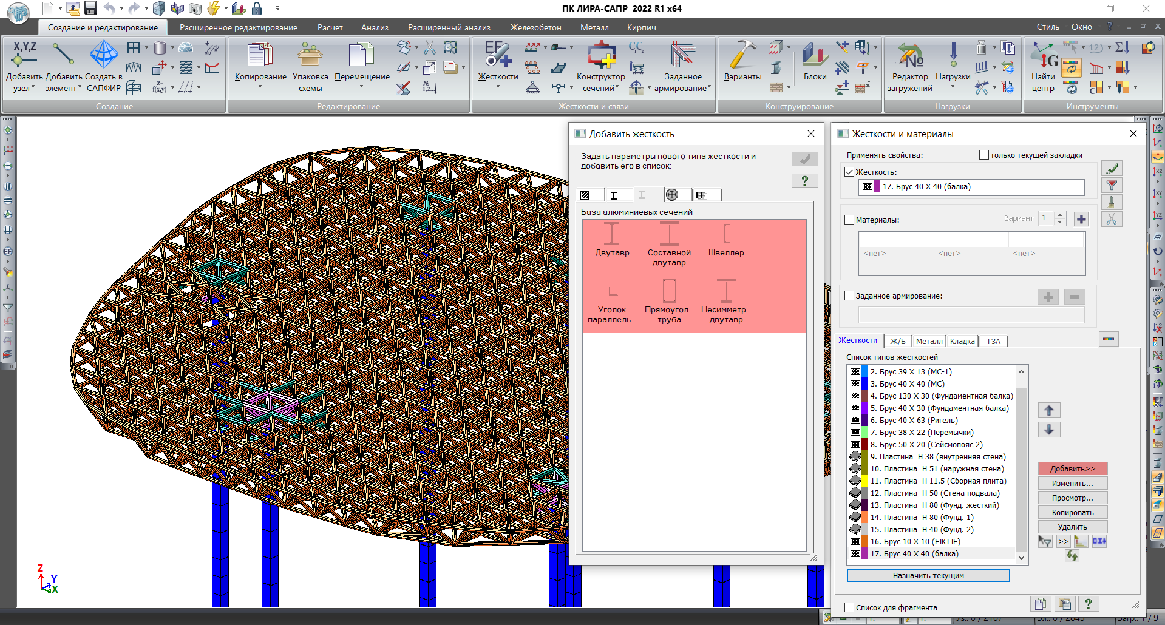The width and height of the screenshot is (1165, 625).
Task: Open the Нагрузки dropdown in ribbon
Action: (953, 87)
